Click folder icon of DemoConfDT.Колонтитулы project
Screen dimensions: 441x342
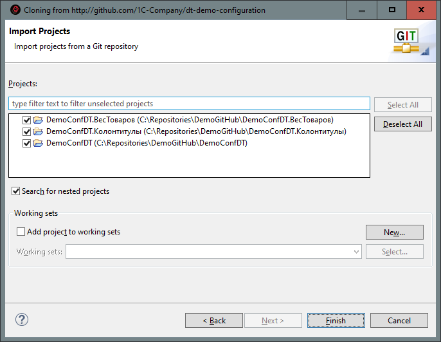coord(38,131)
